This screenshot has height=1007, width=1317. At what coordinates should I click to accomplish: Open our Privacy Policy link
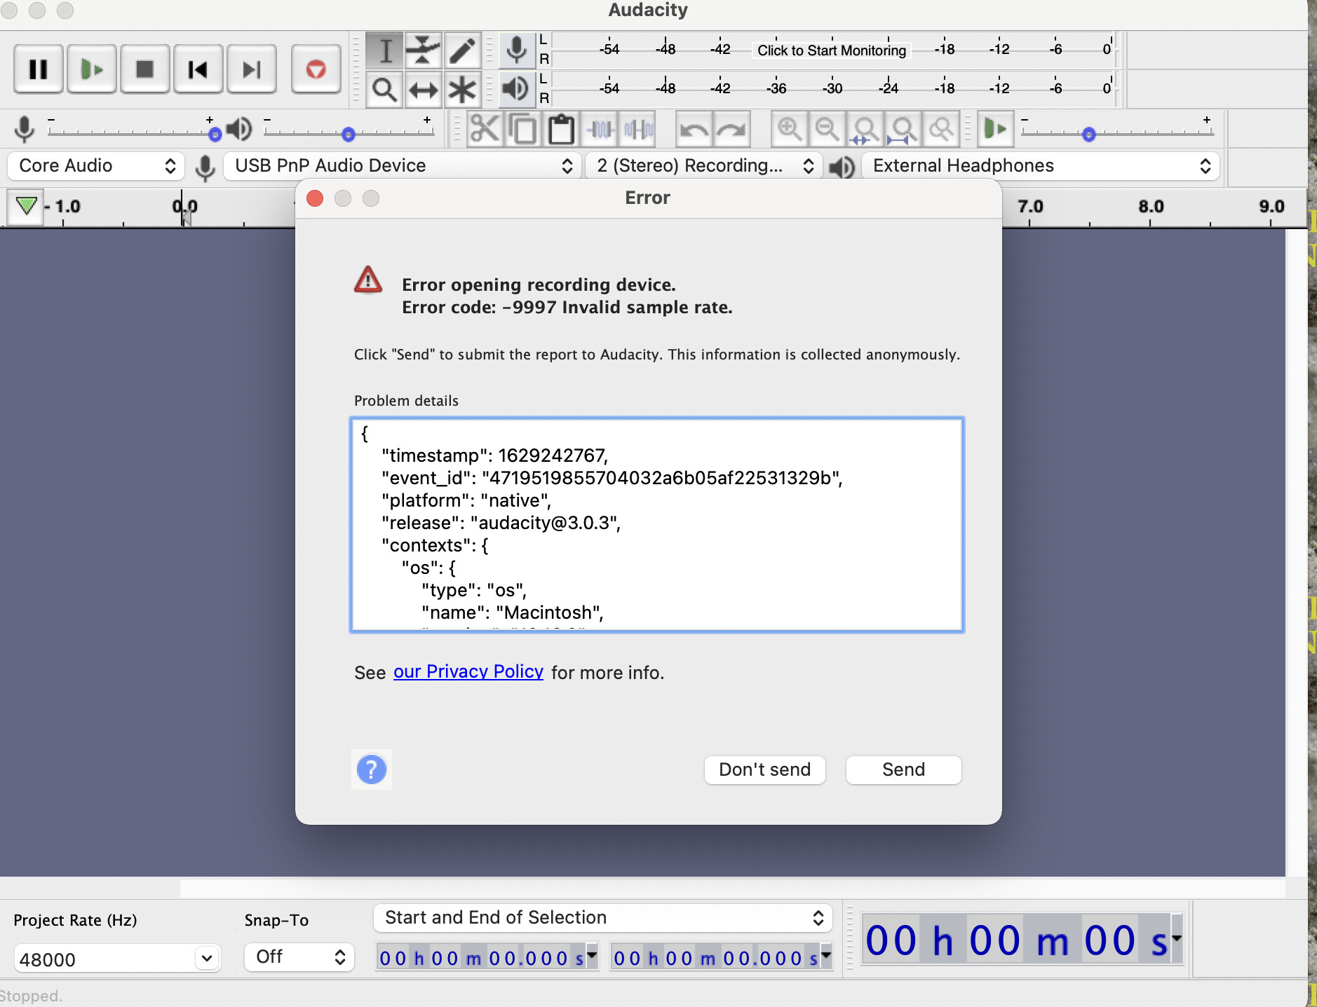click(x=468, y=671)
